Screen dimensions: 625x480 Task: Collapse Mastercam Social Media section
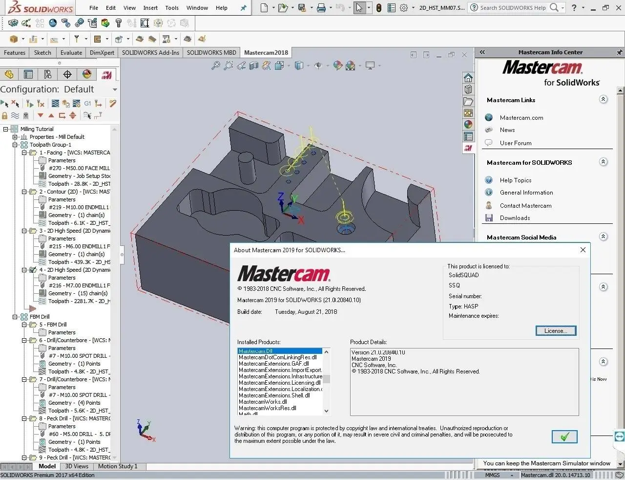[603, 237]
